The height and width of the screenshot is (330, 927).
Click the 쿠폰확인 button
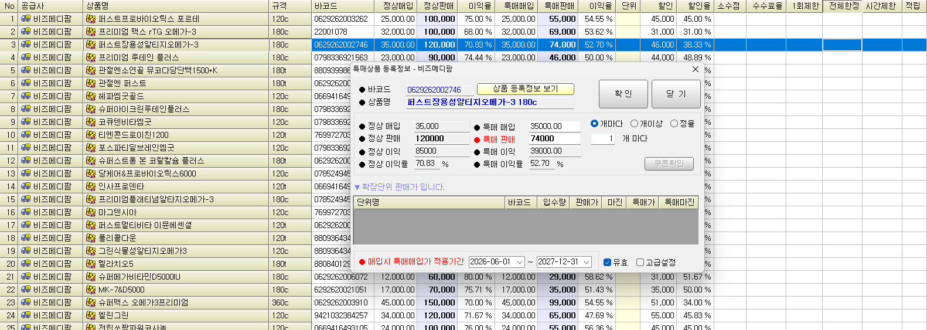[669, 164]
